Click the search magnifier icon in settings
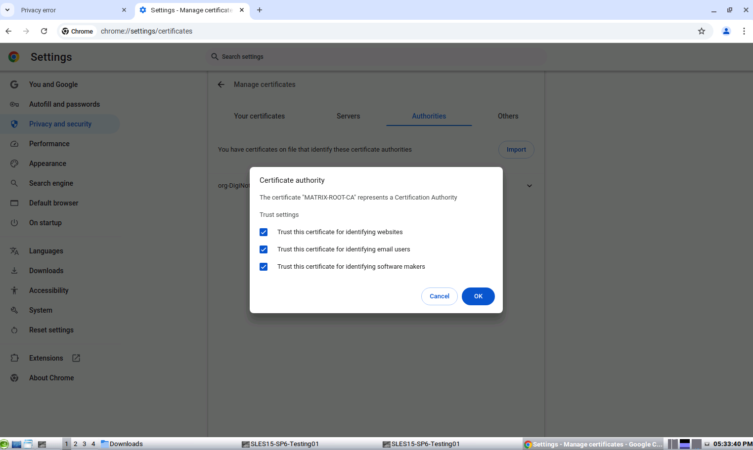The height and width of the screenshot is (450, 753). point(215,57)
